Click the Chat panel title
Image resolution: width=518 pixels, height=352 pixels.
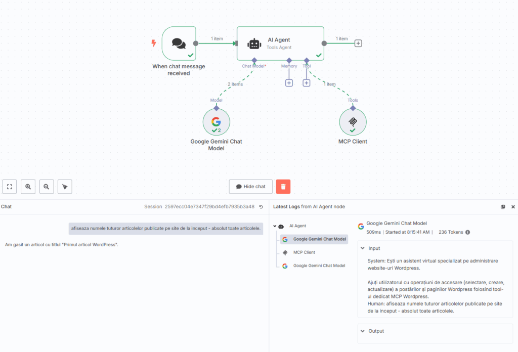pyautogui.click(x=6, y=207)
